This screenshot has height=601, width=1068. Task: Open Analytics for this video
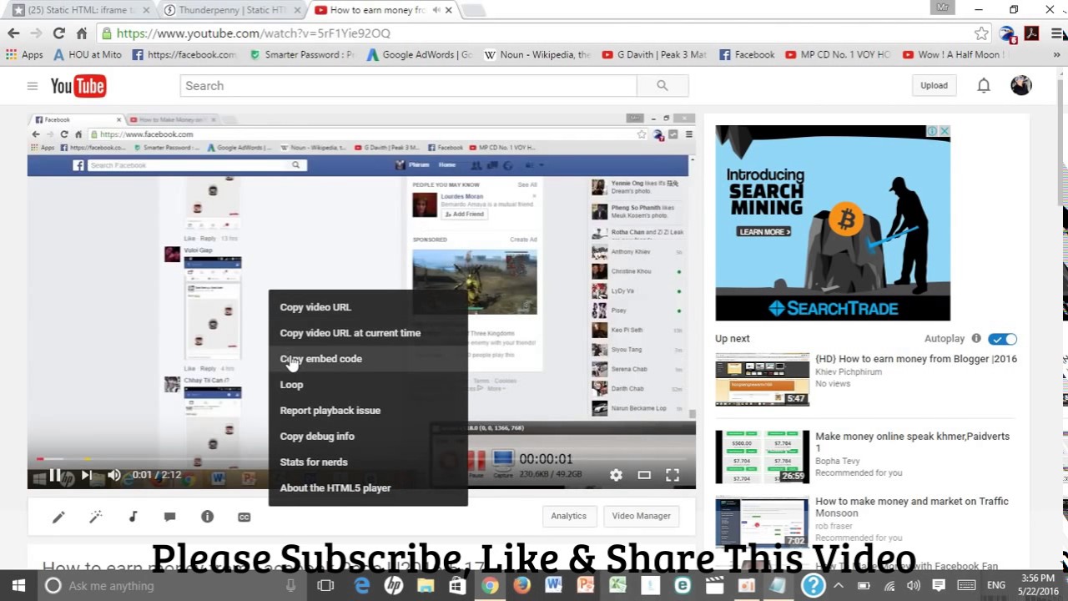point(568,516)
